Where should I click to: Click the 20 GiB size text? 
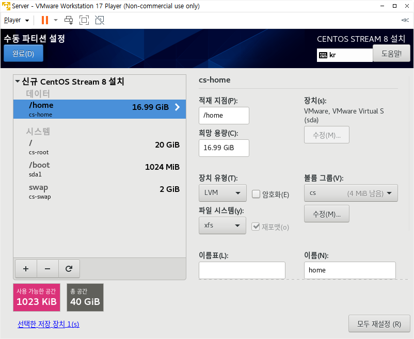coord(167,145)
